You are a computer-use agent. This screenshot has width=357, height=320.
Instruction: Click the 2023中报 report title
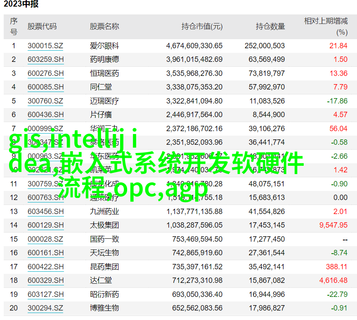pos(21,4)
